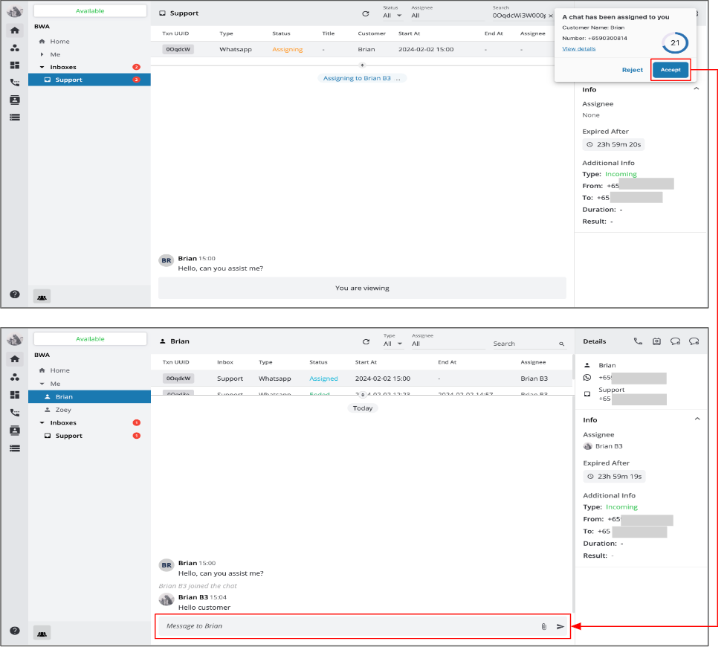
Task: Expand the Me tree node in the top screenshot
Action: [42, 54]
